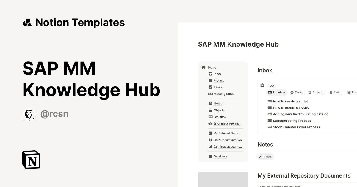Click the Notion logo in the corner
The height and width of the screenshot is (187, 357).
coord(31,160)
